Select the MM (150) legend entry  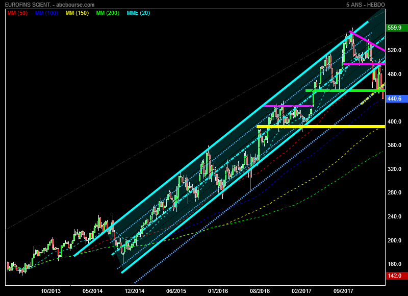[x=77, y=13]
